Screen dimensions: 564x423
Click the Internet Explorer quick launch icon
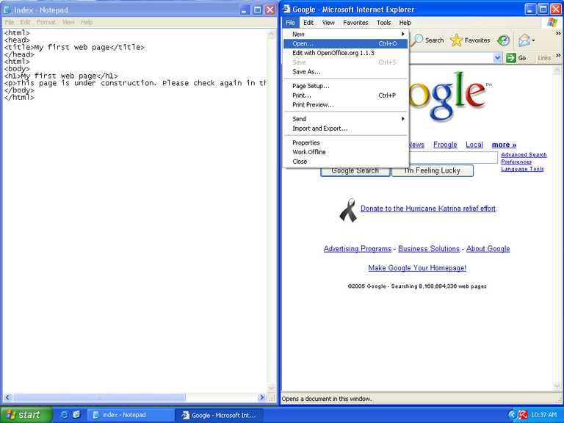click(x=64, y=415)
